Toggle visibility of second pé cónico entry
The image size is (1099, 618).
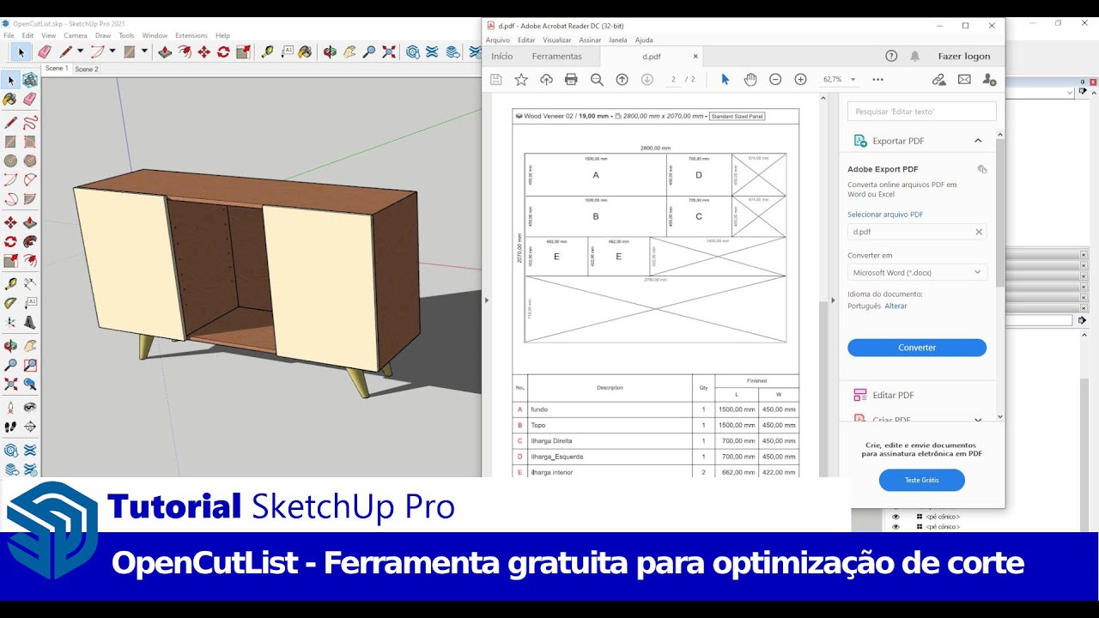pyautogui.click(x=896, y=526)
